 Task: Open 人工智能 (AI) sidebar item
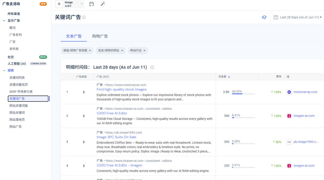click(x=17, y=64)
